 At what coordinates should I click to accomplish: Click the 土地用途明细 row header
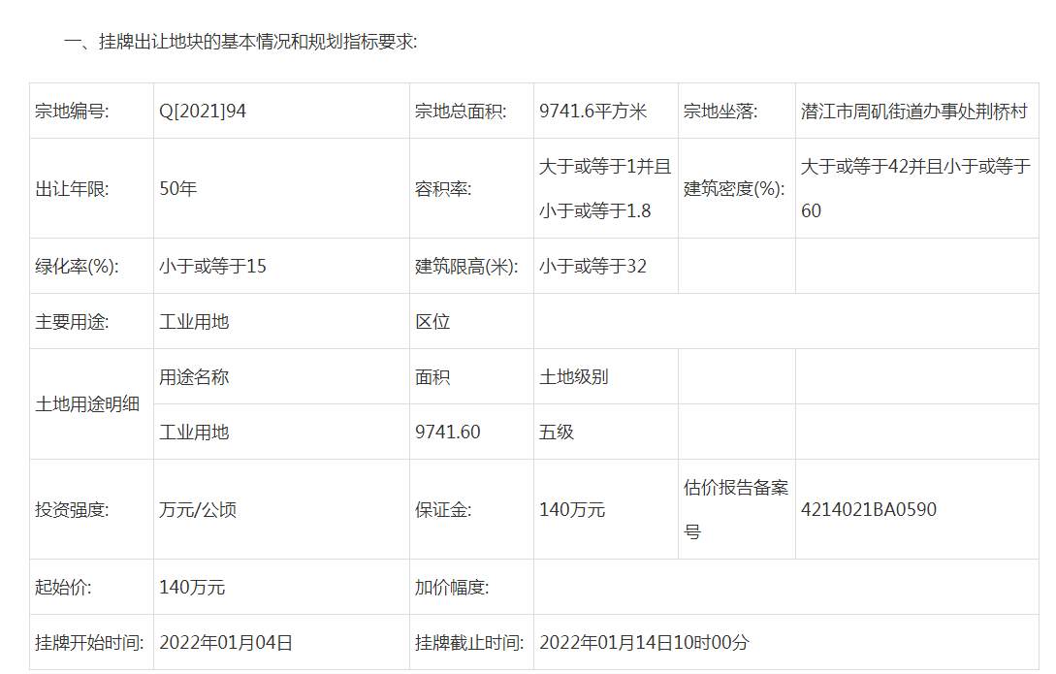[x=87, y=404]
